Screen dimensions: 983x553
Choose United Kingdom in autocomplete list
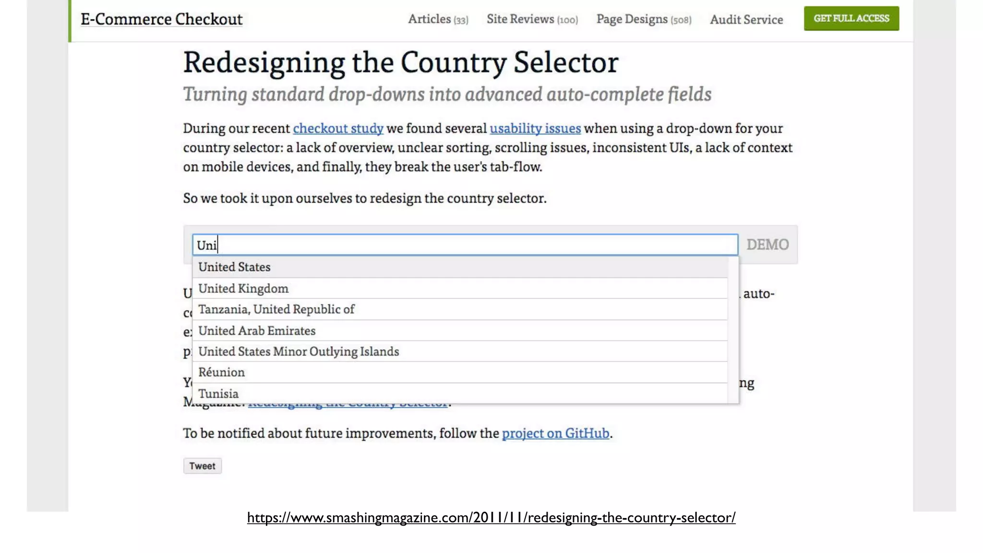click(x=243, y=289)
